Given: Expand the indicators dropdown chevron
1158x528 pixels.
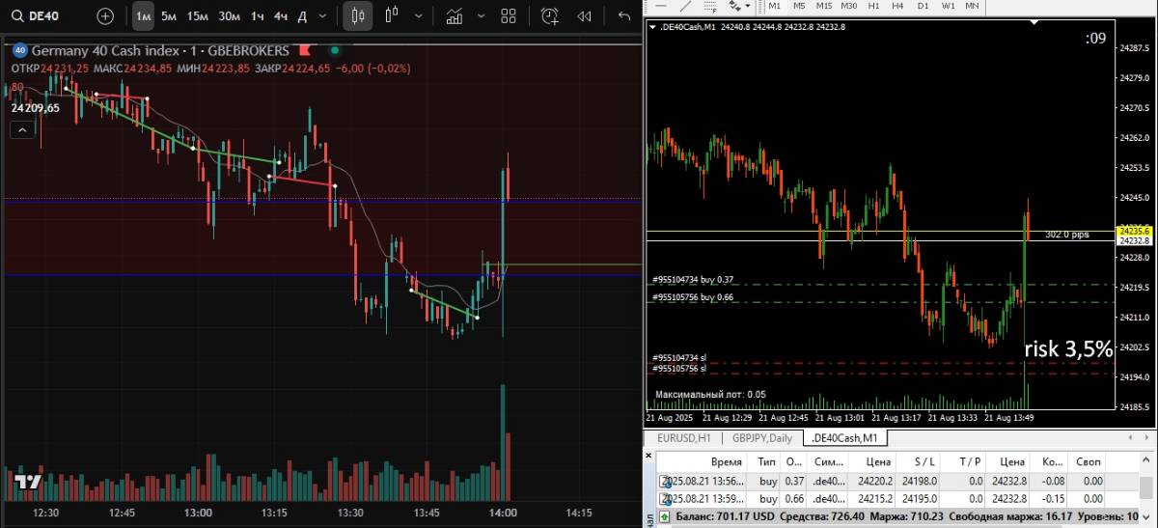Looking at the screenshot, I should click(x=480, y=16).
